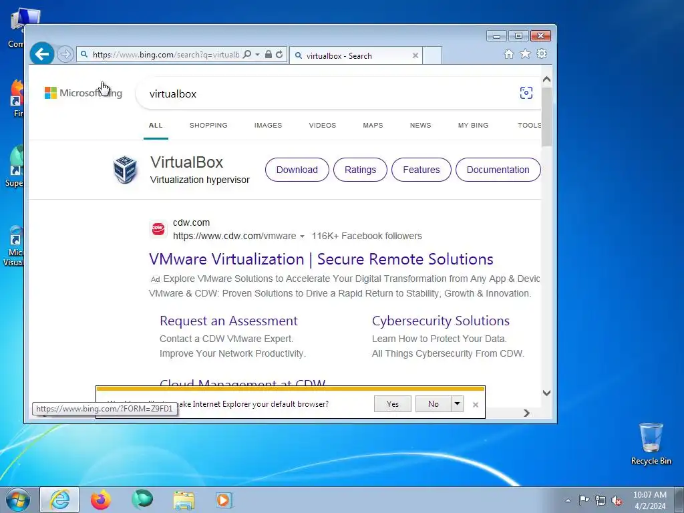The height and width of the screenshot is (513, 684).
Task: Open the green globe browser taskbar icon
Action: pyautogui.click(x=142, y=500)
